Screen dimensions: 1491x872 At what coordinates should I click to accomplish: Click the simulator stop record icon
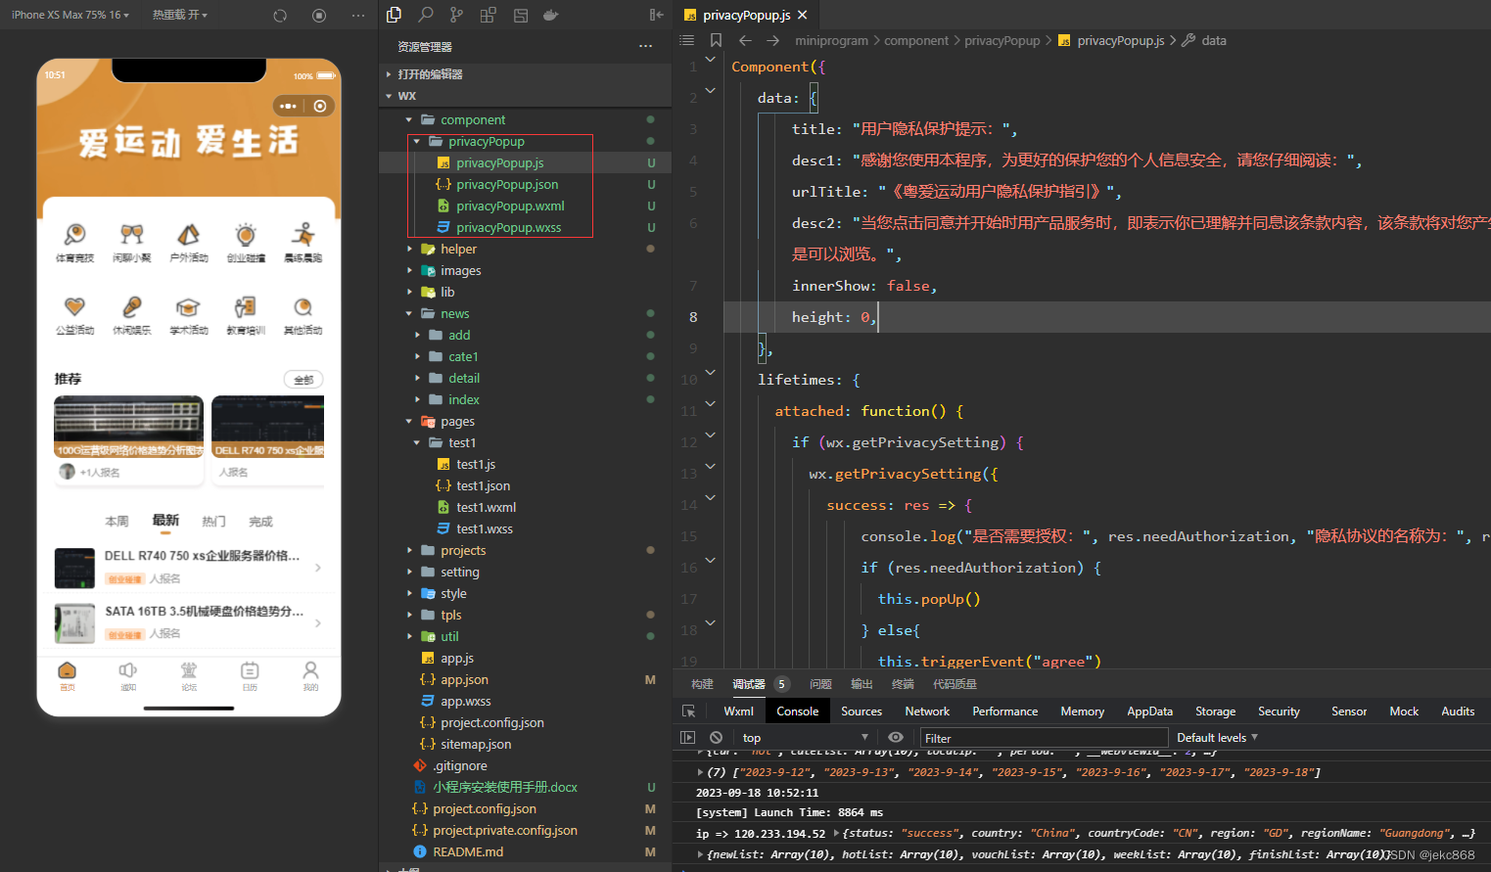[319, 16]
